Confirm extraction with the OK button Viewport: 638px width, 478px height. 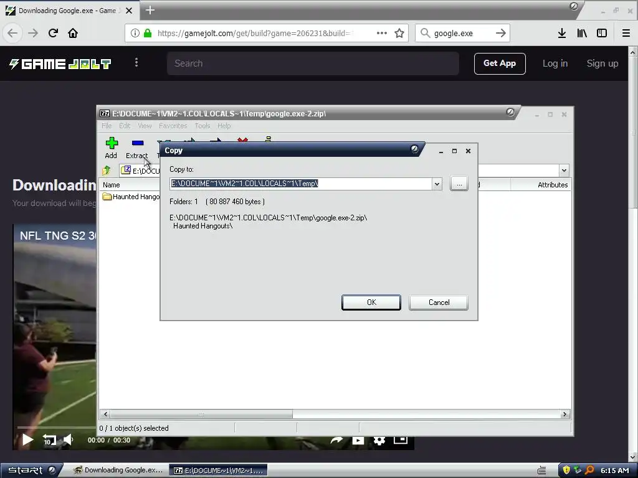[371, 302]
